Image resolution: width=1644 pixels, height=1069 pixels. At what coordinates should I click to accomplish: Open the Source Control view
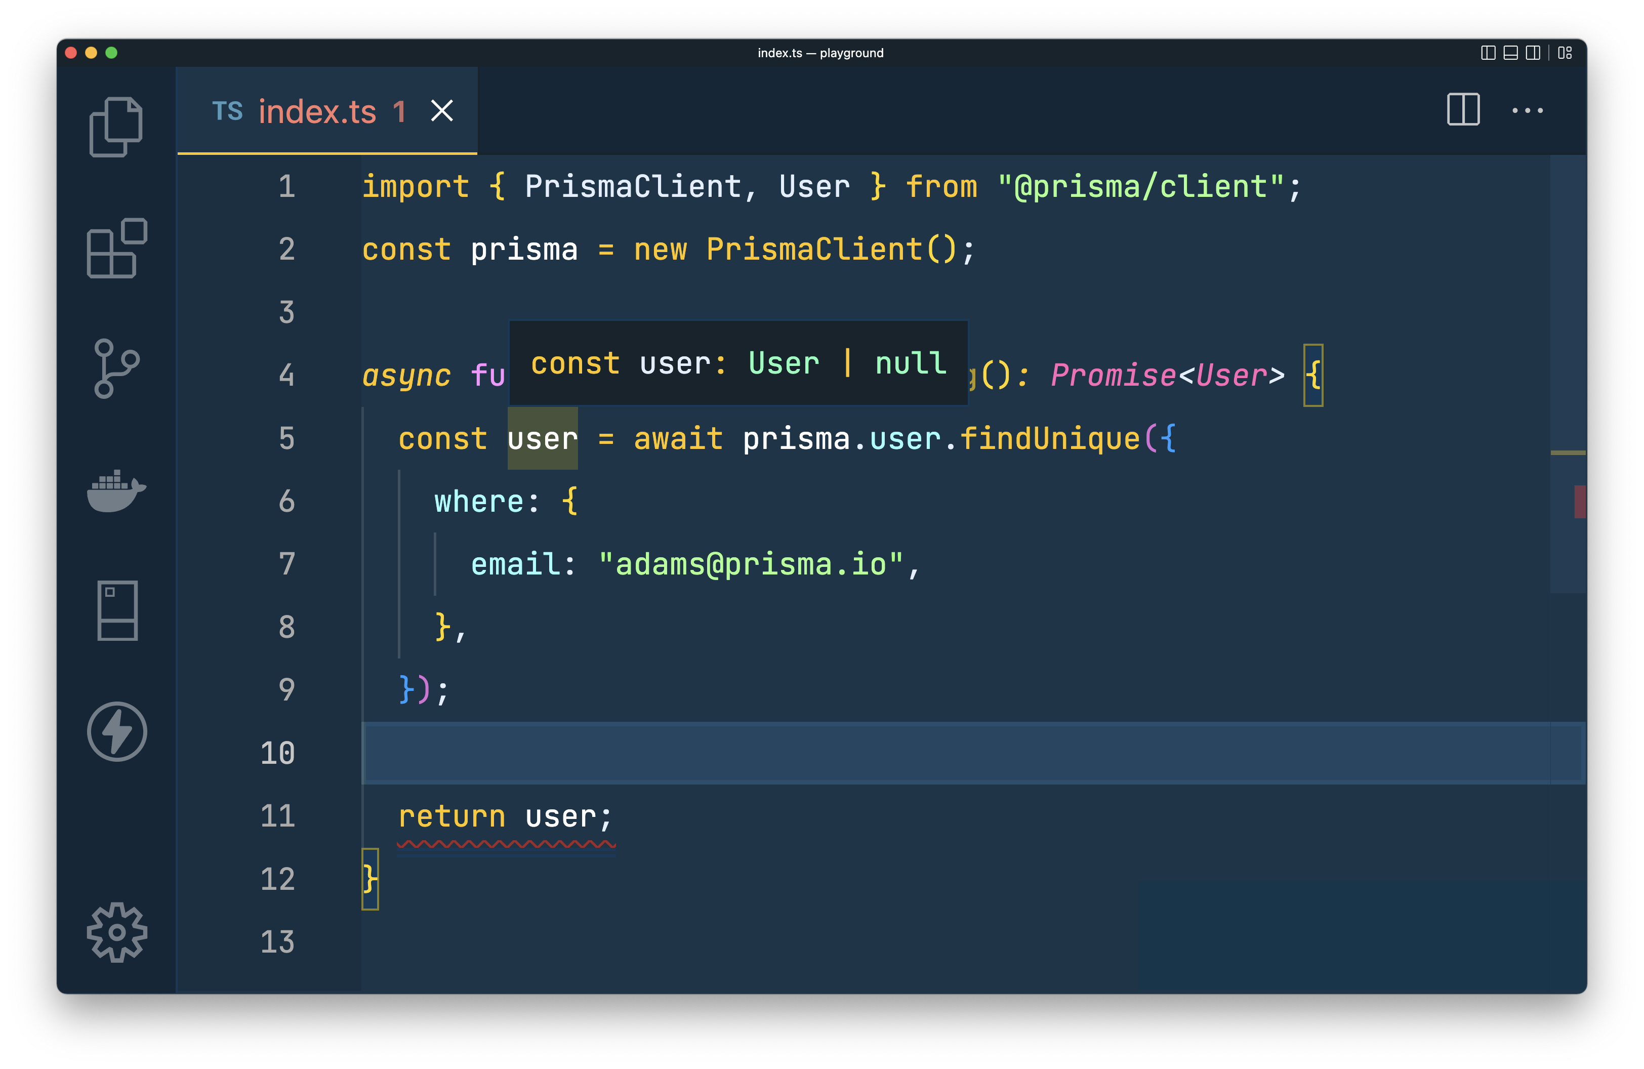(116, 368)
